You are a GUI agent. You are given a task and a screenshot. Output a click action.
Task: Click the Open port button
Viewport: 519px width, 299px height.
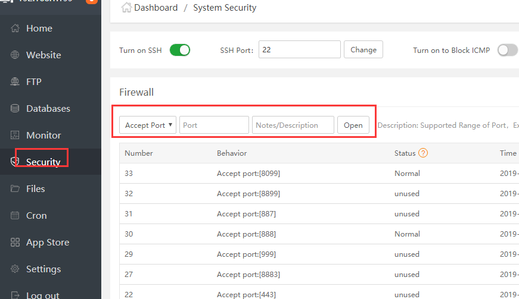coord(353,125)
